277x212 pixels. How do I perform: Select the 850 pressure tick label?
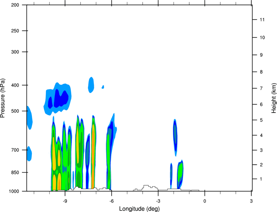15,173
